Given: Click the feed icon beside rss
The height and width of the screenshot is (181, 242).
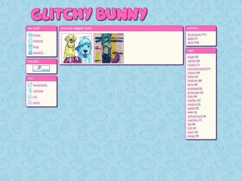Looking at the screenshot, I should [x=30, y=97].
